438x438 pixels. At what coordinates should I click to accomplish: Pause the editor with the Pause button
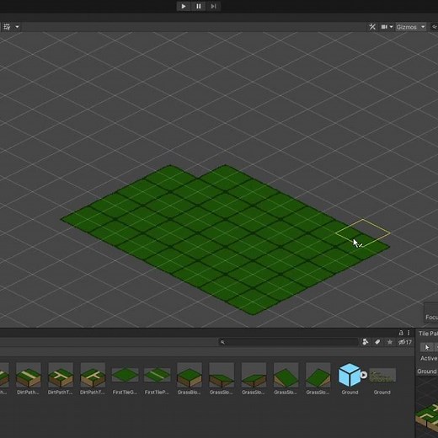(x=199, y=6)
